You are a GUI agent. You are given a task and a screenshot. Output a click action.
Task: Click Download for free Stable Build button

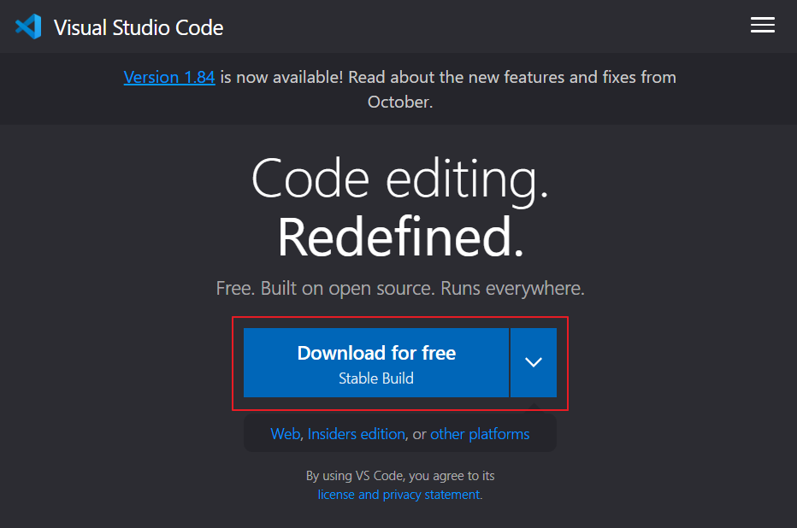[376, 362]
